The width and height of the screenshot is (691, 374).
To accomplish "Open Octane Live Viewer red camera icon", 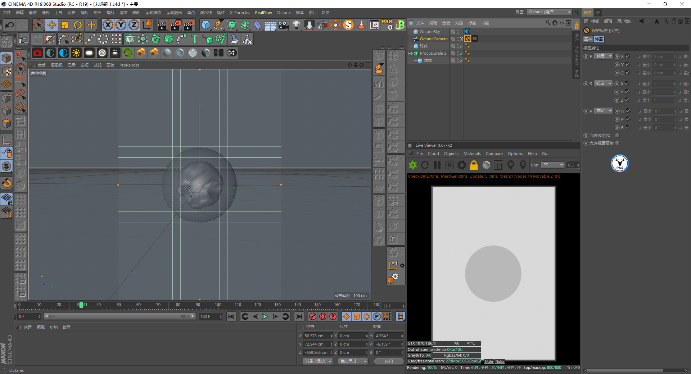I will [37, 53].
